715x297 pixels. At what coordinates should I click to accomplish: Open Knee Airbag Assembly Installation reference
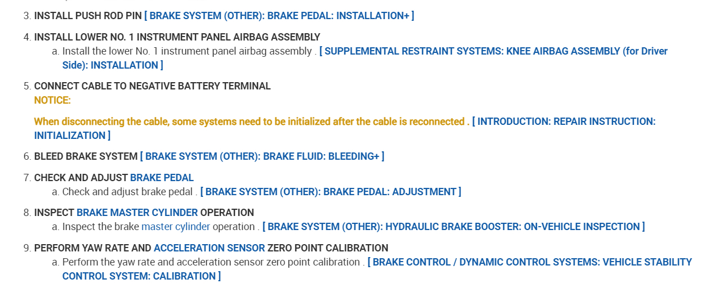point(493,51)
